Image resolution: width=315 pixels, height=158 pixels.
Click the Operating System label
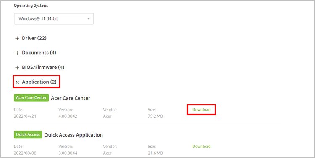coord(31,5)
